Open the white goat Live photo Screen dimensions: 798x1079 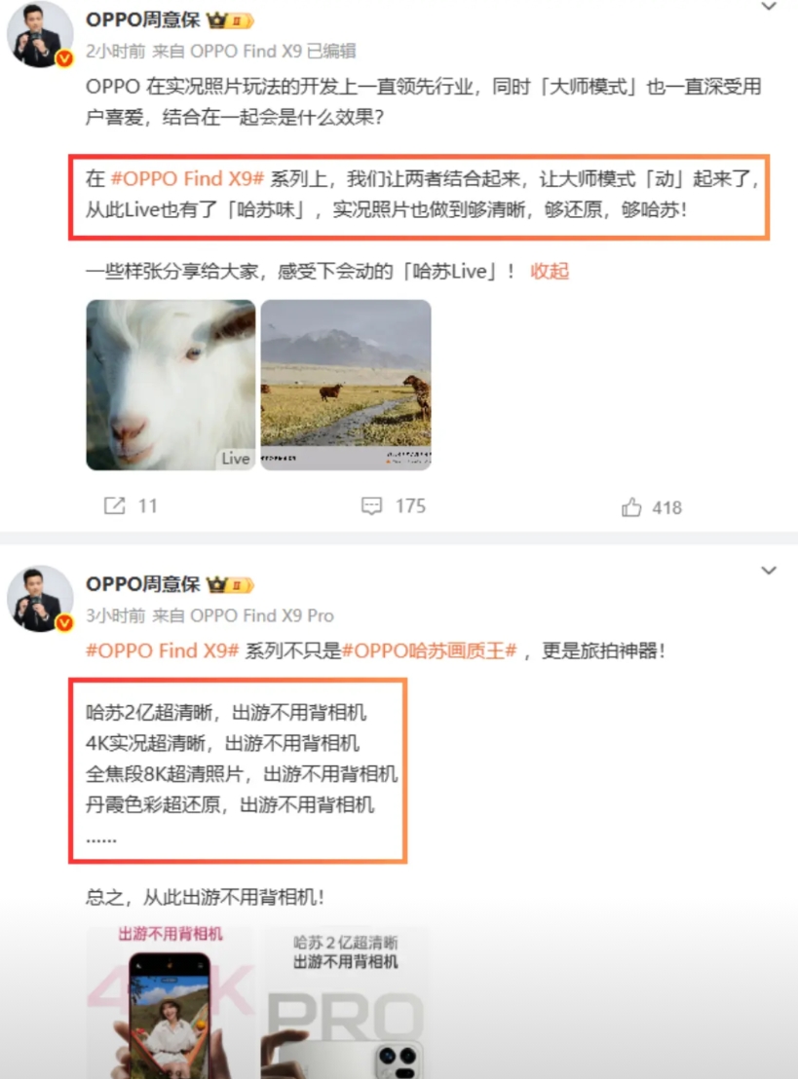(x=171, y=385)
